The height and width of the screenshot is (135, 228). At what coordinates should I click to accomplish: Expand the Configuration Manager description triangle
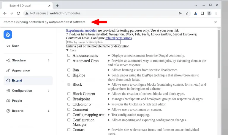click(x=109, y=120)
